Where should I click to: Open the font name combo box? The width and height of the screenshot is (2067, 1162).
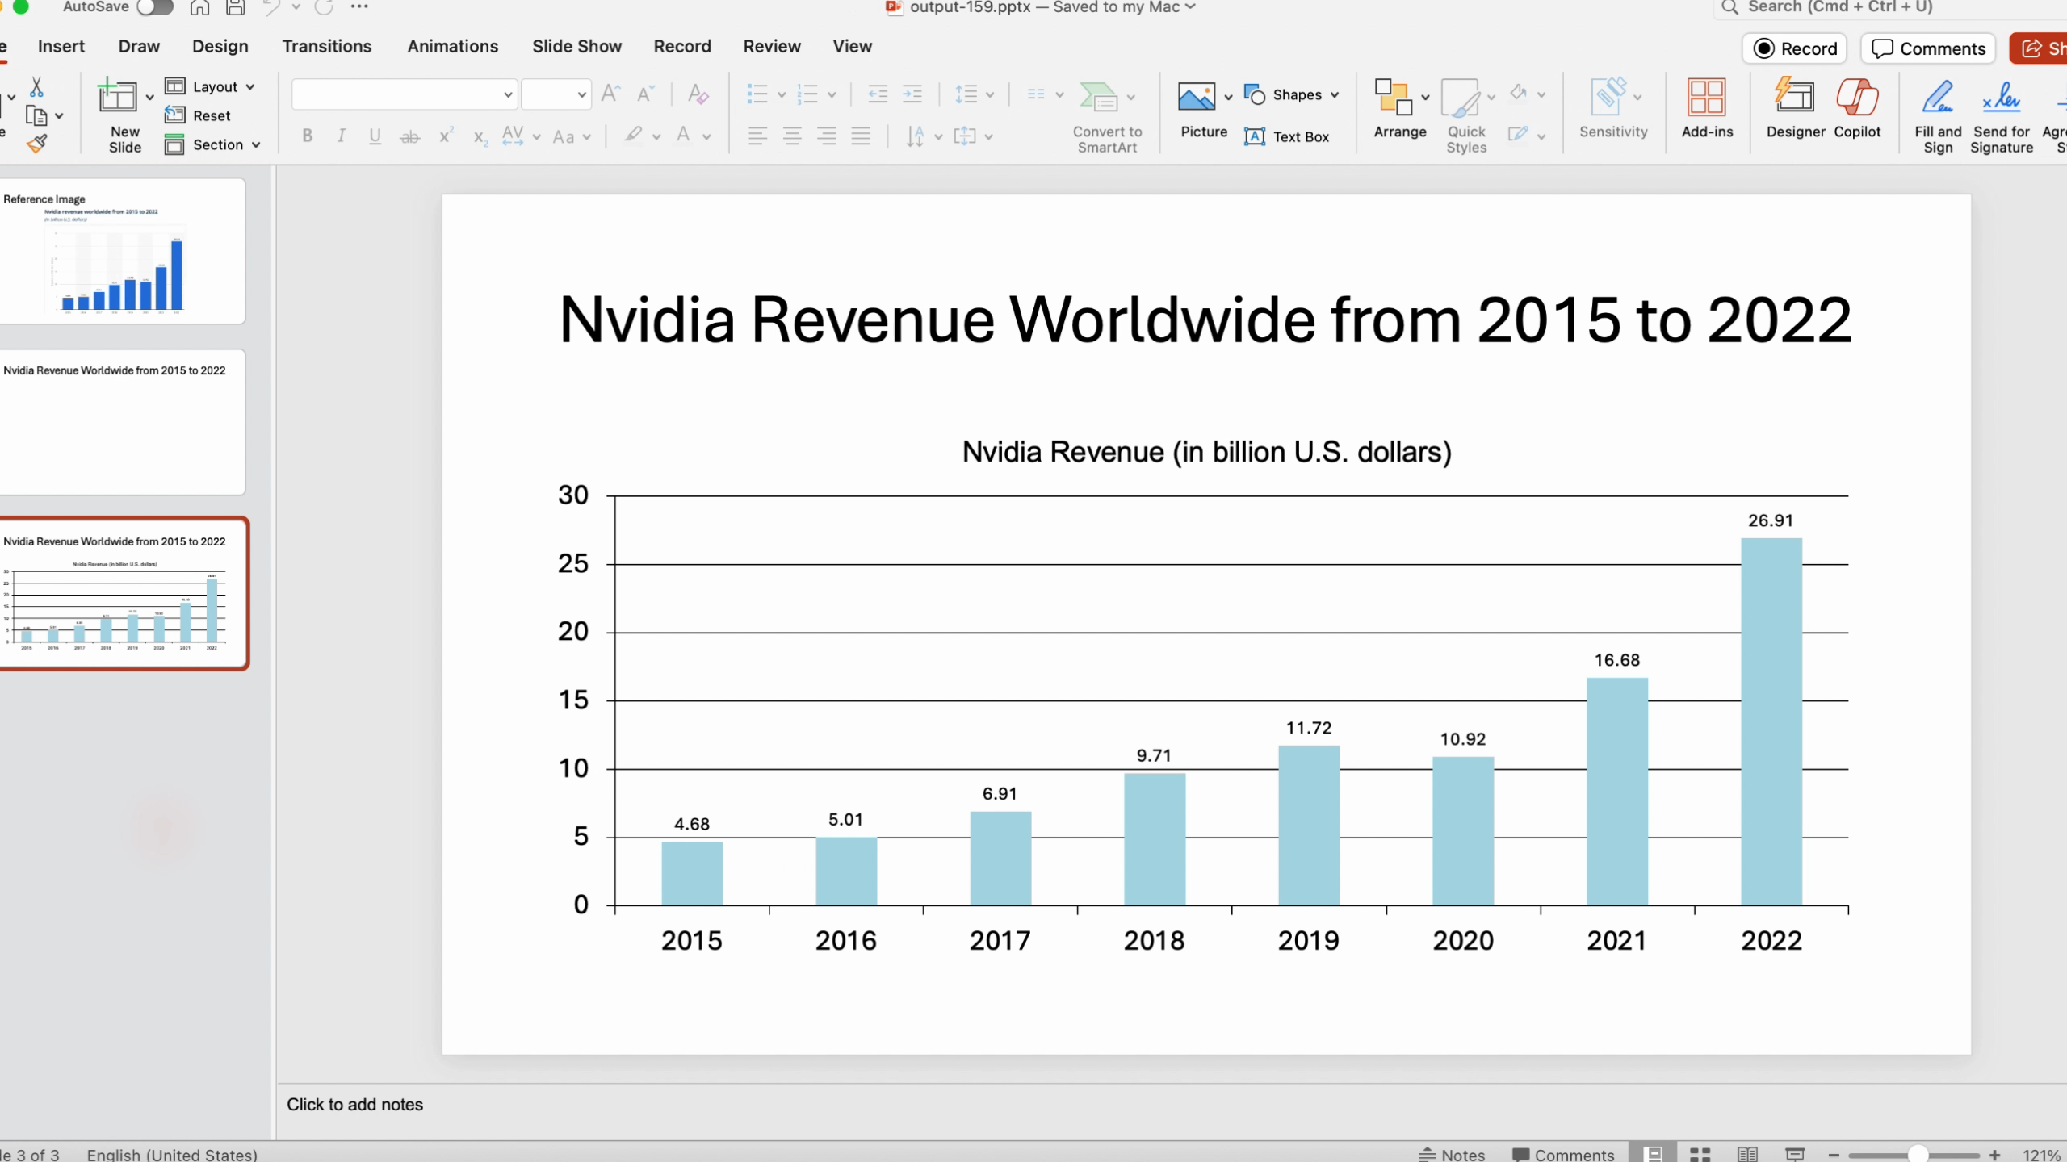pos(404,94)
